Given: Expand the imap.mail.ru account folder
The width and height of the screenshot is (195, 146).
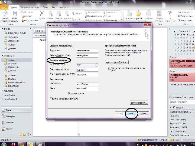Looking at the screenshot, I should (x=2, y=91).
